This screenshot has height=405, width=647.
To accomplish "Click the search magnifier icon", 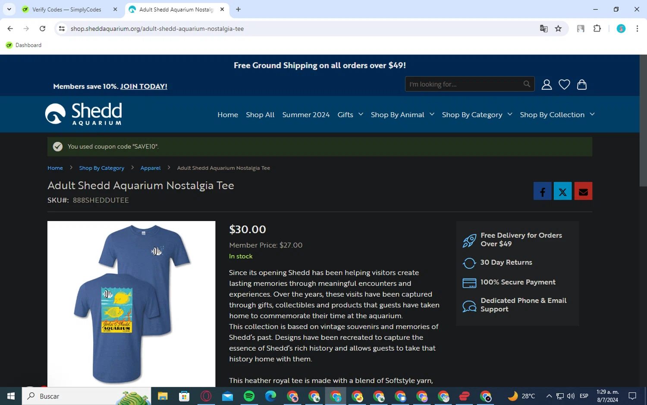I will click(x=527, y=84).
